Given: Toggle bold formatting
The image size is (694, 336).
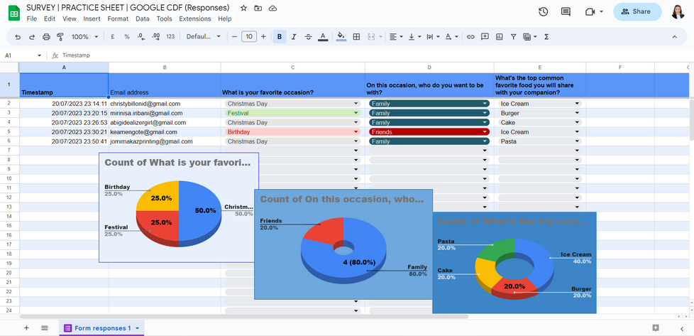Looking at the screenshot, I should pyautogui.click(x=280, y=37).
